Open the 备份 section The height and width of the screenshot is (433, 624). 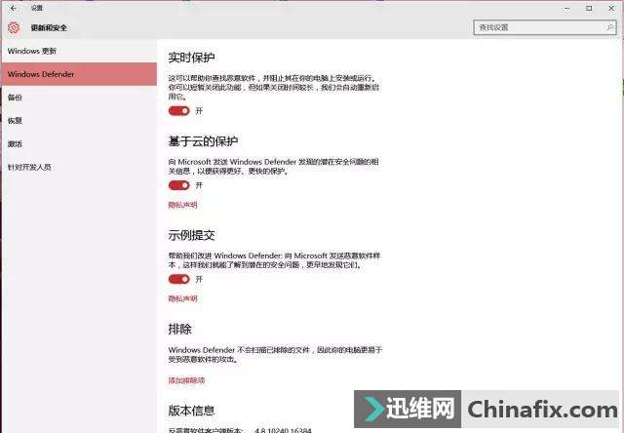[x=79, y=98]
